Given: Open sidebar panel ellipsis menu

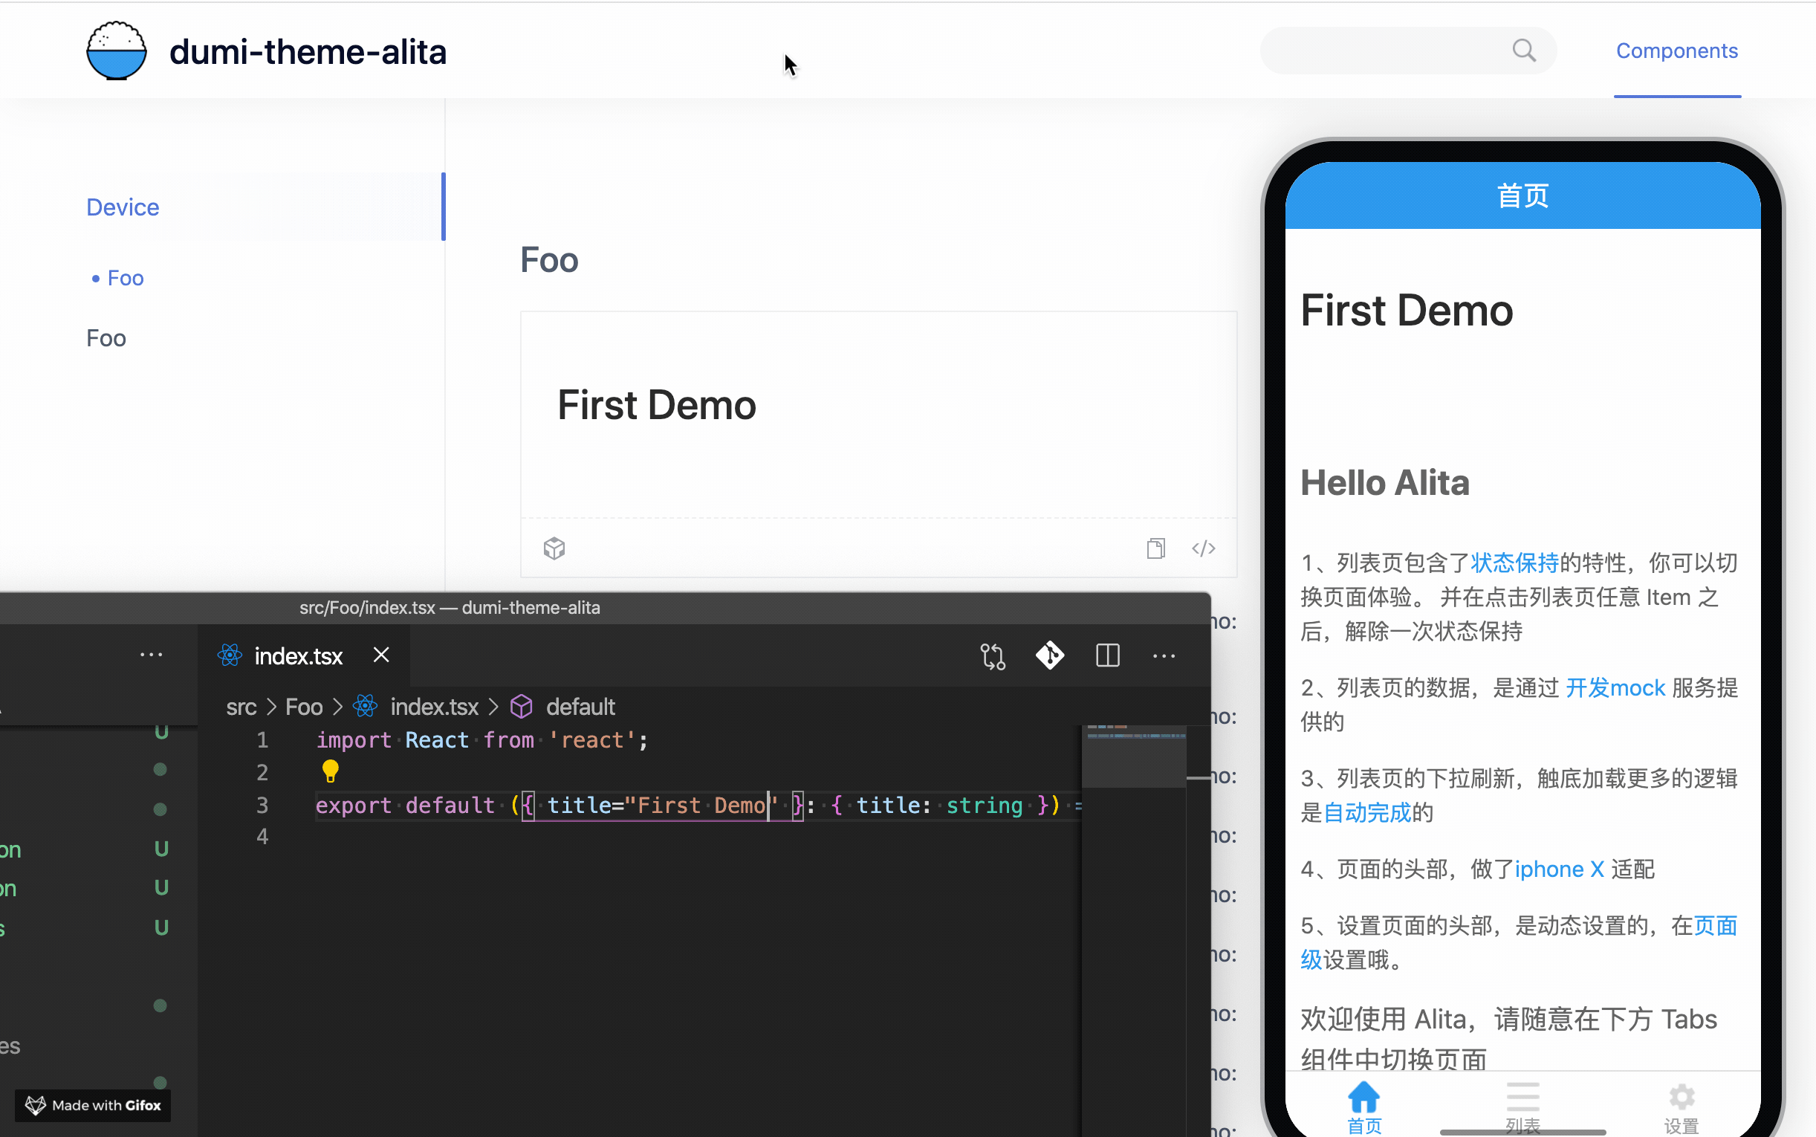Looking at the screenshot, I should click(x=151, y=655).
